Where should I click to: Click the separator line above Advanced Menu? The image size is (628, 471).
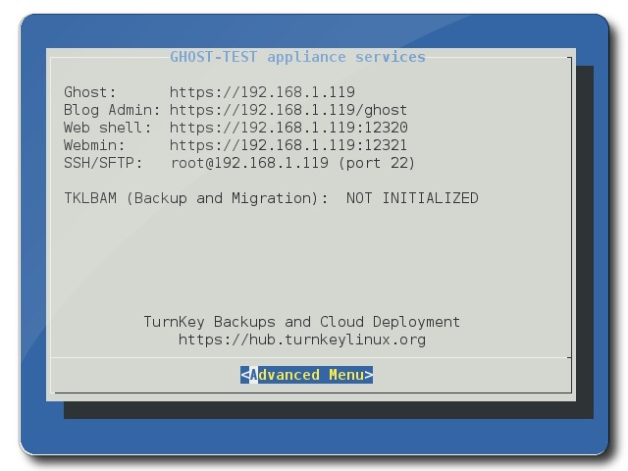(x=309, y=357)
